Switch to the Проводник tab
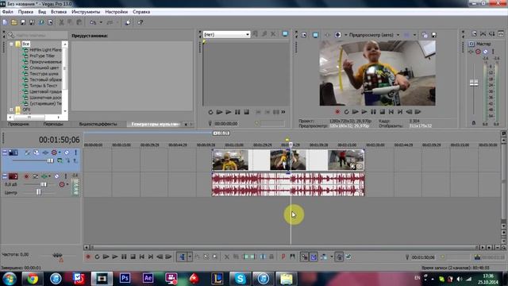The width and height of the screenshot is (508, 286). point(18,124)
